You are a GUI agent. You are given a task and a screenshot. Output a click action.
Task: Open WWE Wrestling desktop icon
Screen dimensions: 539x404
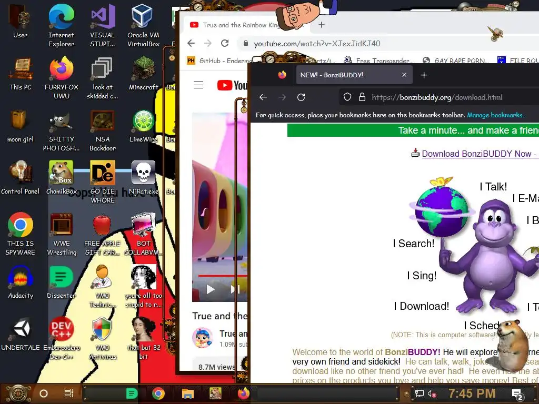coord(62,234)
